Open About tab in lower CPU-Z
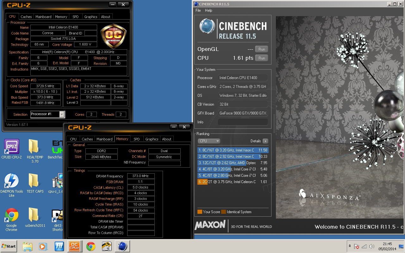 click(x=167, y=139)
